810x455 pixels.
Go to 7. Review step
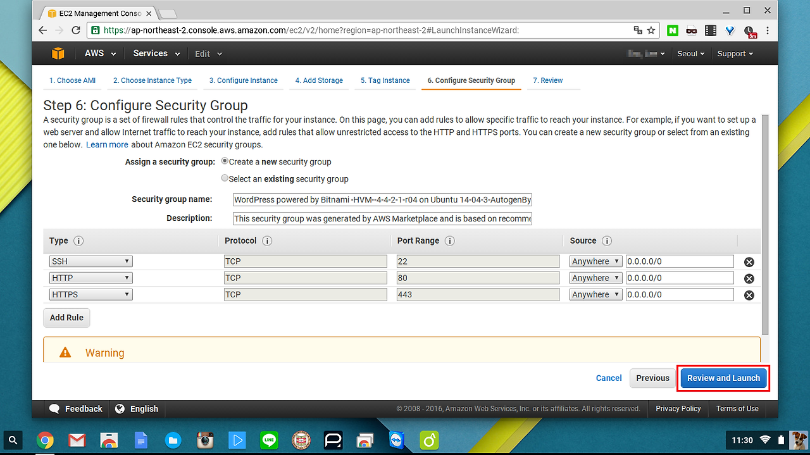pyautogui.click(x=548, y=80)
